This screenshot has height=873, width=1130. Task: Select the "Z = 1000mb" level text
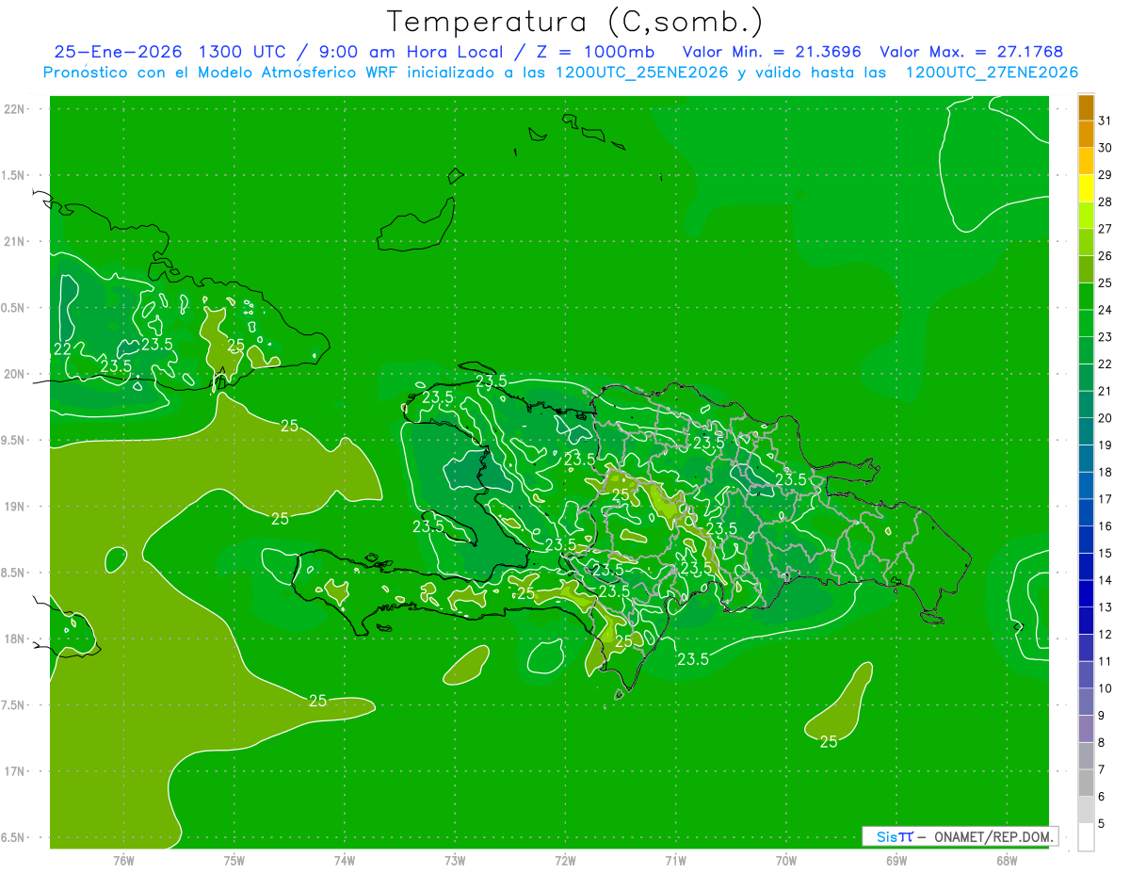[x=595, y=52]
